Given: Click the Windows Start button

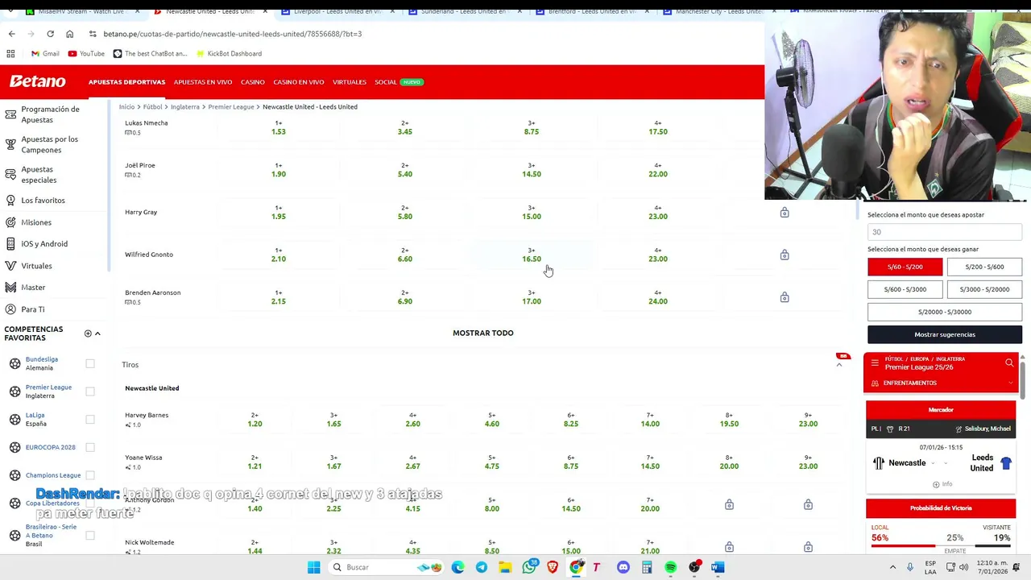Looking at the screenshot, I should [313, 567].
